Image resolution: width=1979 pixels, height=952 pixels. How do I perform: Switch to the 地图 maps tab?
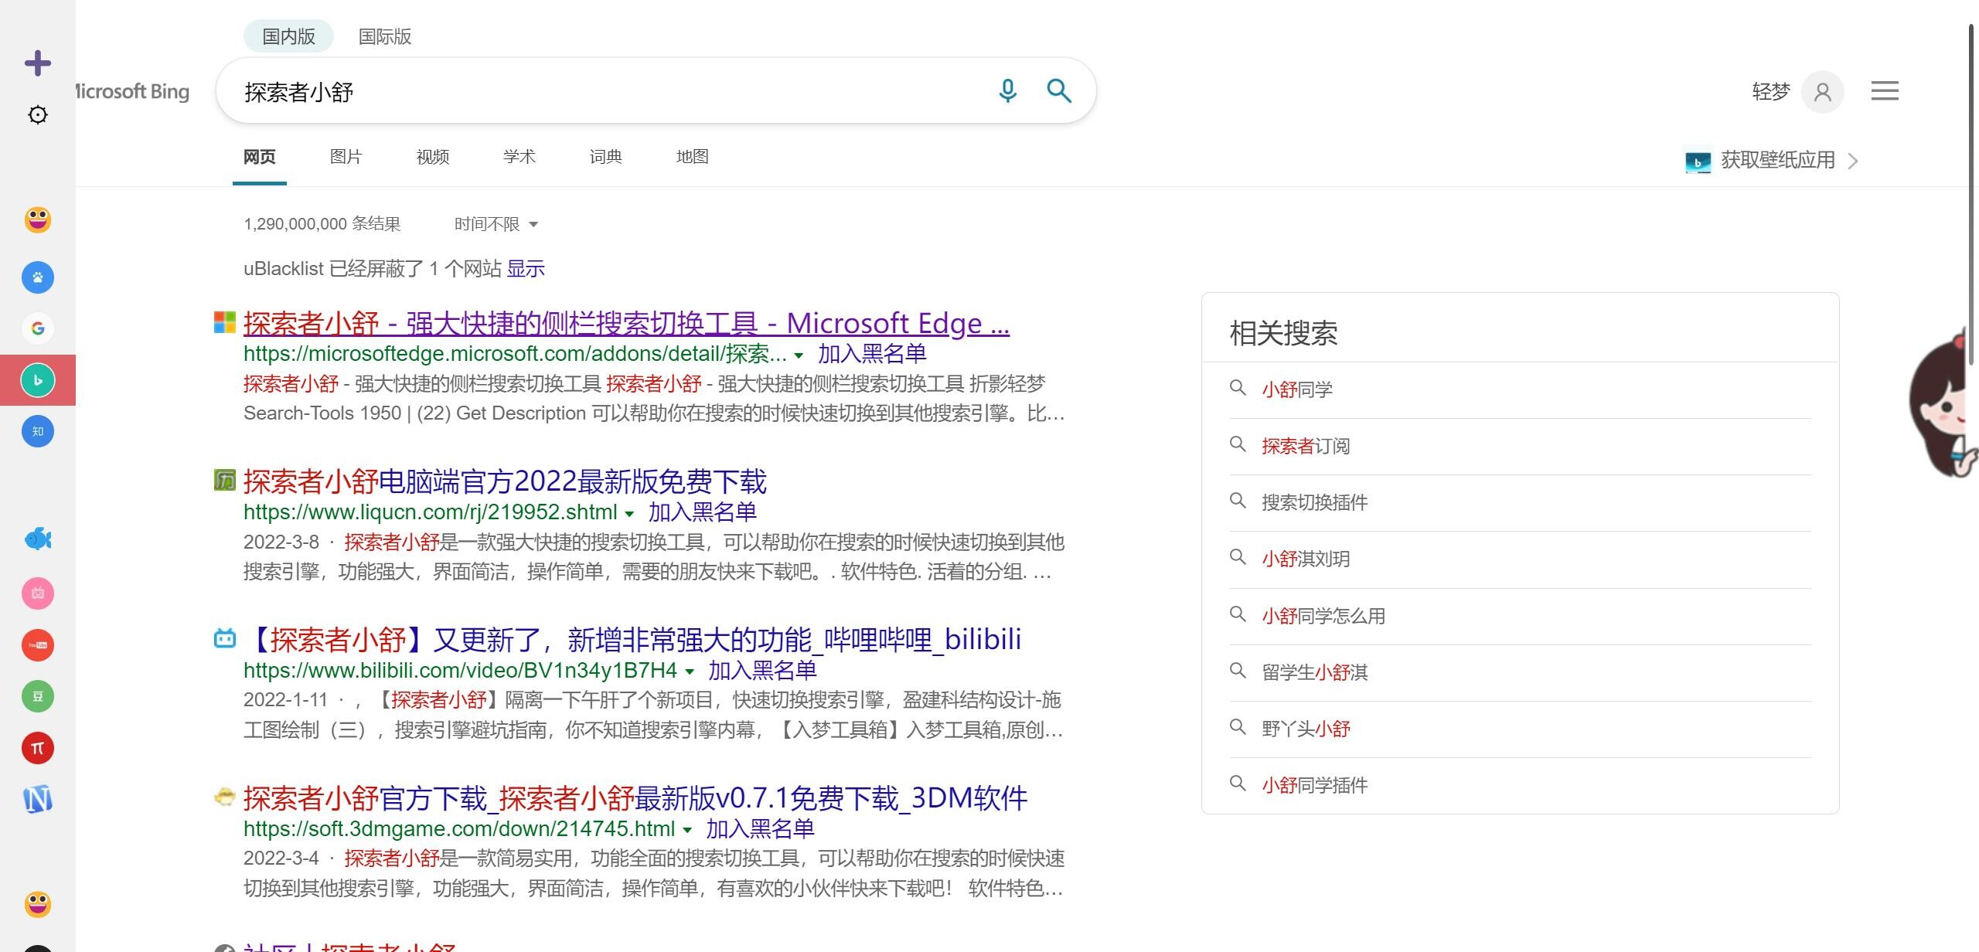click(692, 157)
